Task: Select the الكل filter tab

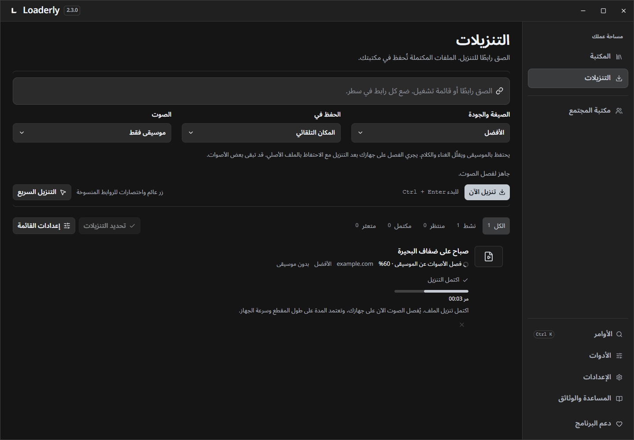Action: pyautogui.click(x=496, y=226)
